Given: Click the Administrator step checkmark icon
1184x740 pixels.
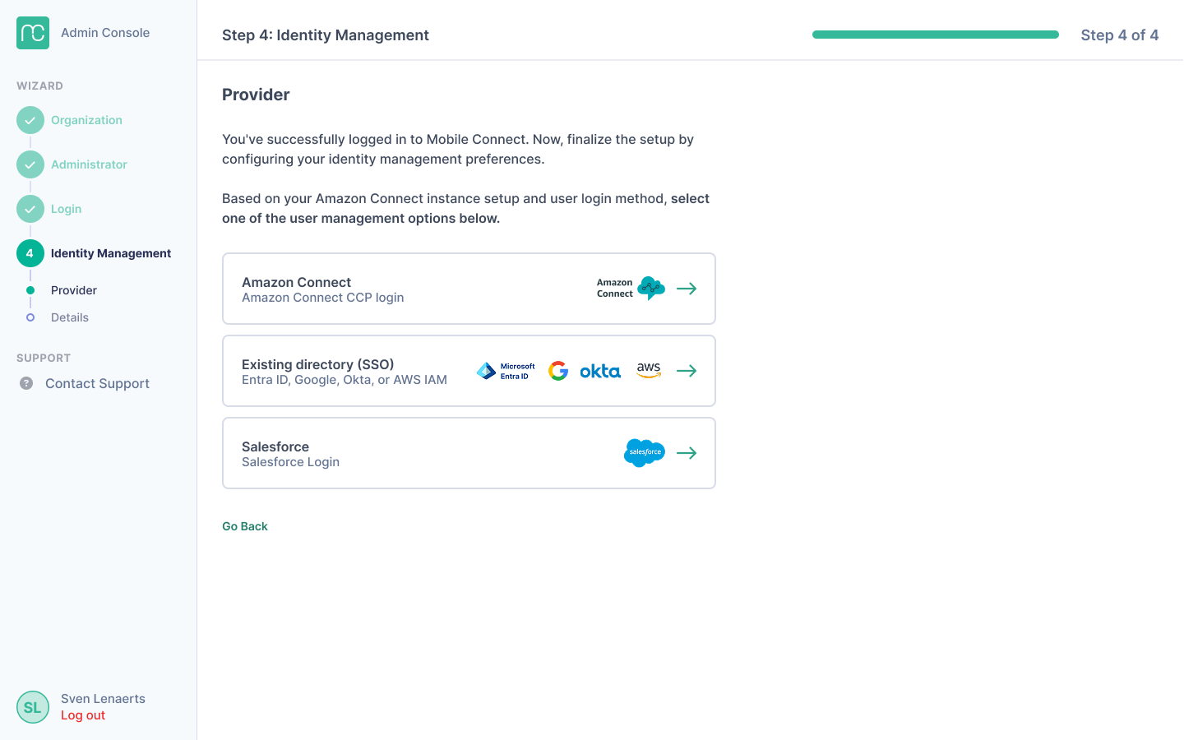Looking at the screenshot, I should pos(30,164).
